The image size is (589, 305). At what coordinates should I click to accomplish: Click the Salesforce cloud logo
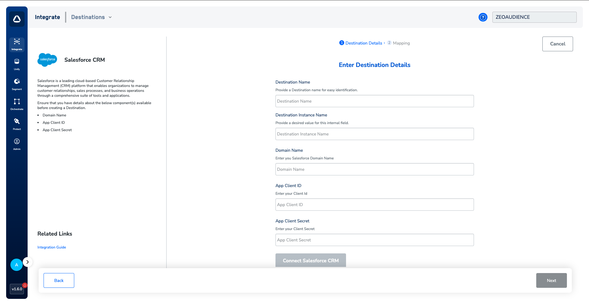[x=47, y=60]
